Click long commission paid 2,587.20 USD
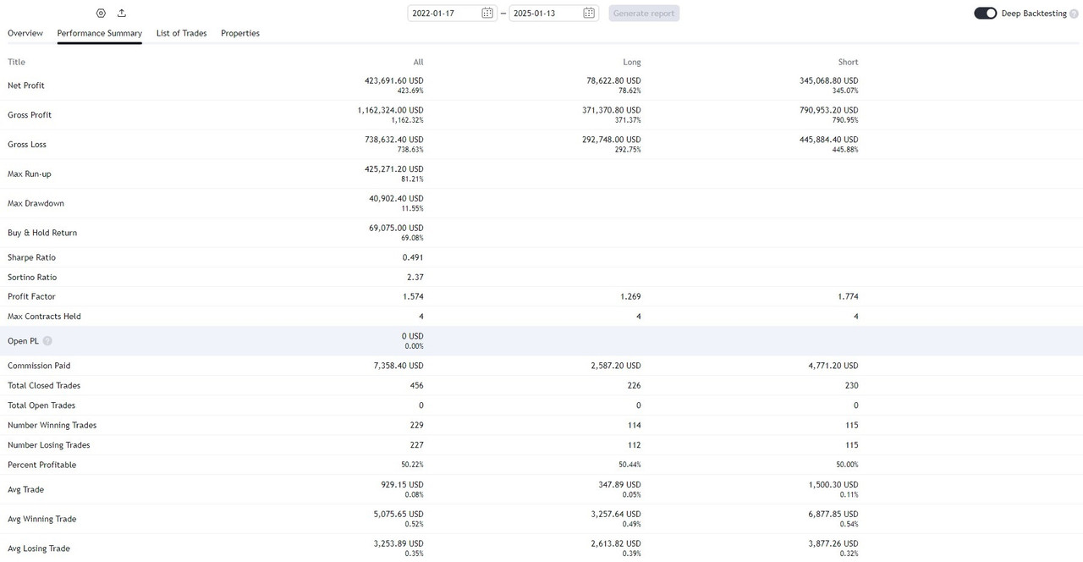Image resolution: width=1083 pixels, height=562 pixels. (x=616, y=366)
